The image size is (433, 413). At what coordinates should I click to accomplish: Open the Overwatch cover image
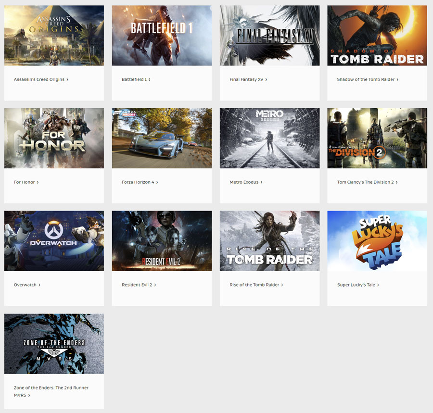(x=54, y=241)
